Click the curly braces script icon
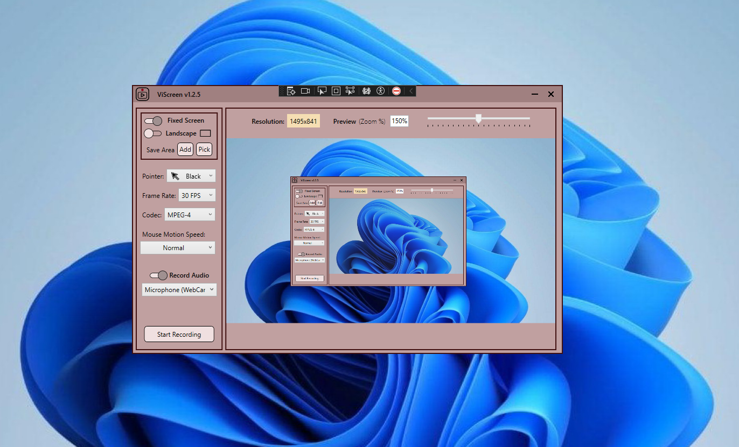 point(366,91)
